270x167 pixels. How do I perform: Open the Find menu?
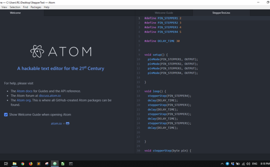pyautogui.click(x=26, y=7)
